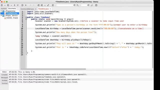Close the CommonsMath.java tab
Image resolution: width=160 pixels, height=90 pixels.
35,9
